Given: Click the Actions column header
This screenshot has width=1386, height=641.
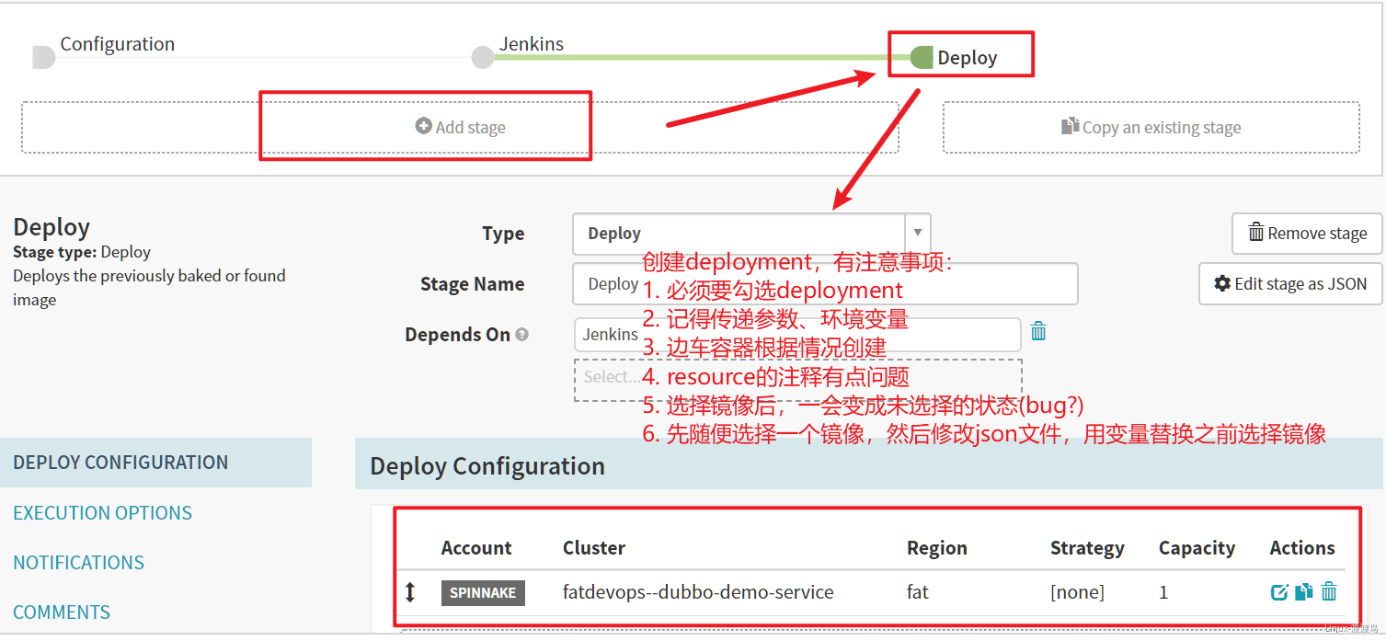Looking at the screenshot, I should pos(1302,548).
